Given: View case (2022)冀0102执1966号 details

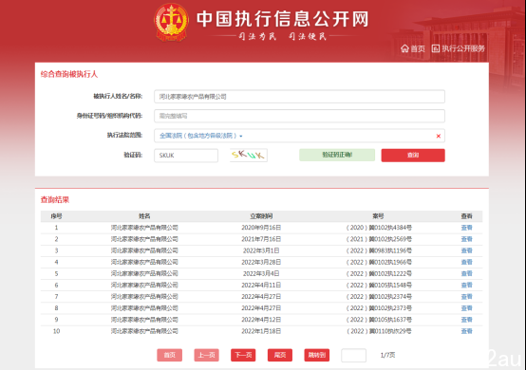Looking at the screenshot, I should 466,262.
